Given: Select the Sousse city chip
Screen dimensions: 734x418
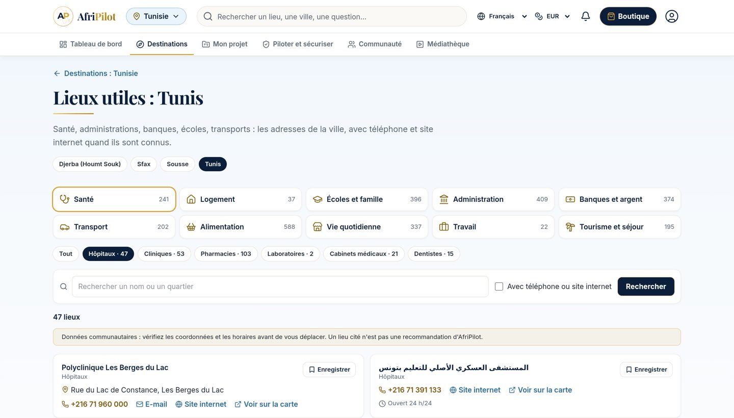Looking at the screenshot, I should coord(177,164).
